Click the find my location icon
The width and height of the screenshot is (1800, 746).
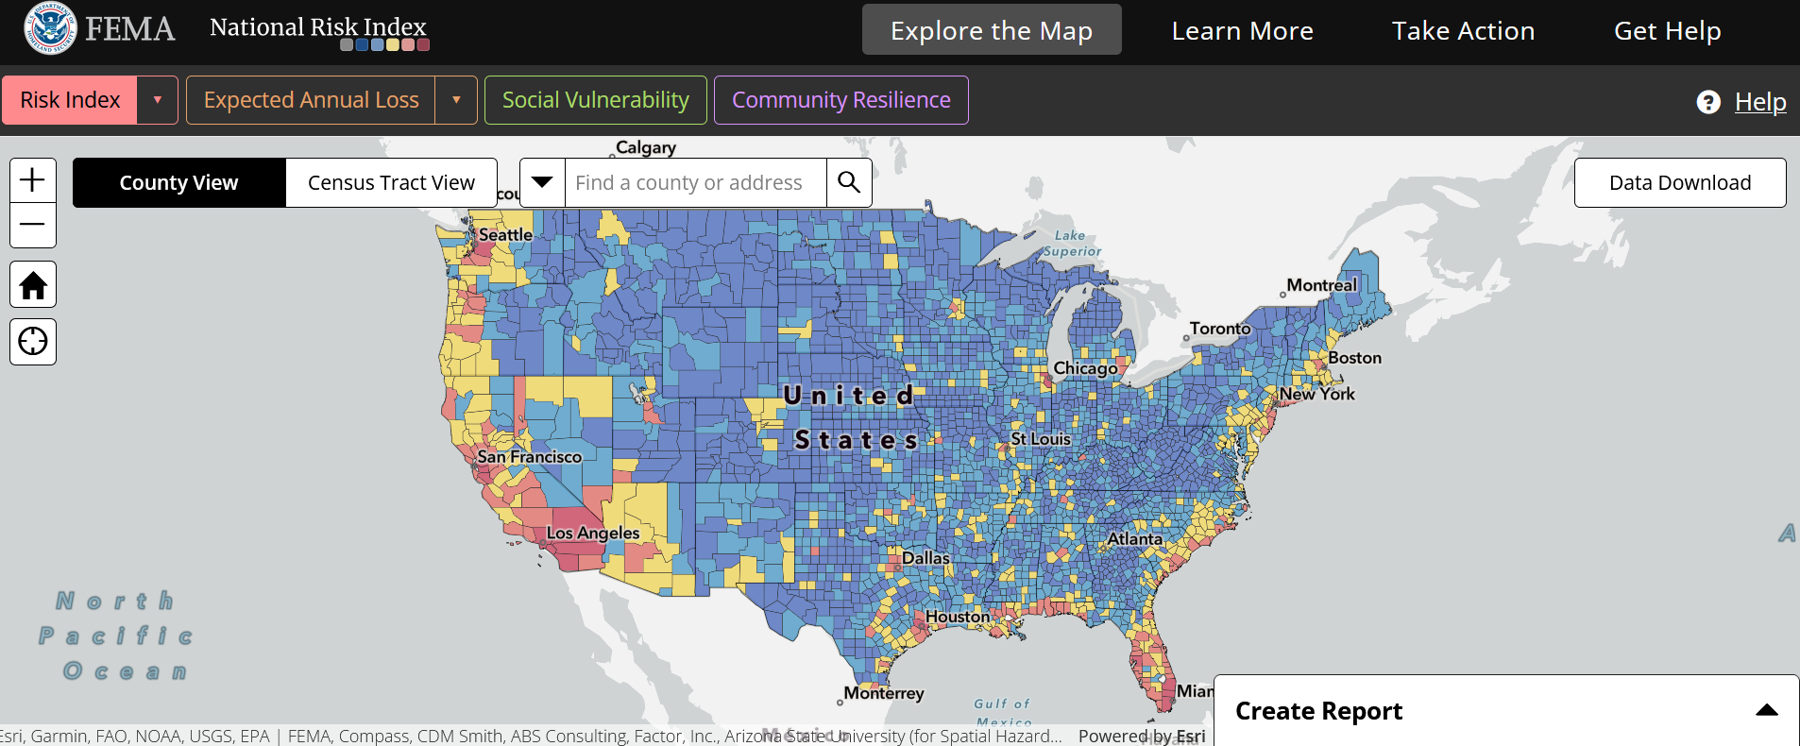33,341
